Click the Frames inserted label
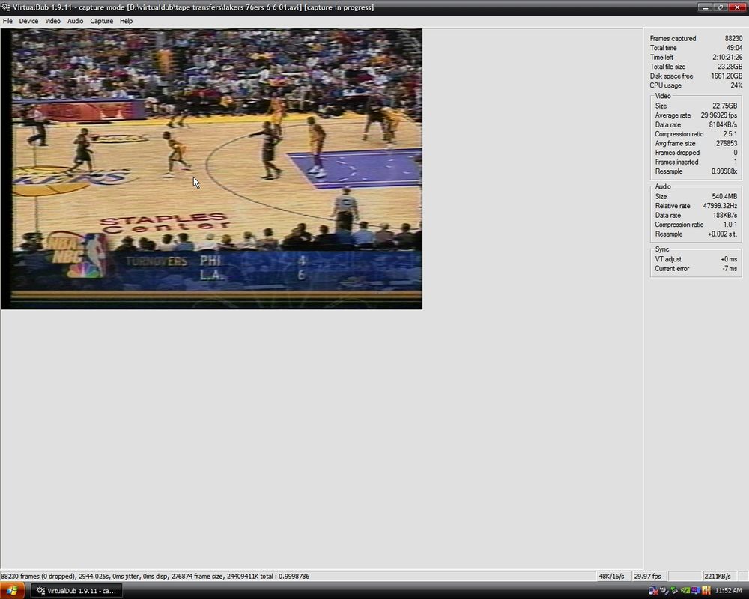This screenshot has height=599, width=749. click(x=676, y=162)
